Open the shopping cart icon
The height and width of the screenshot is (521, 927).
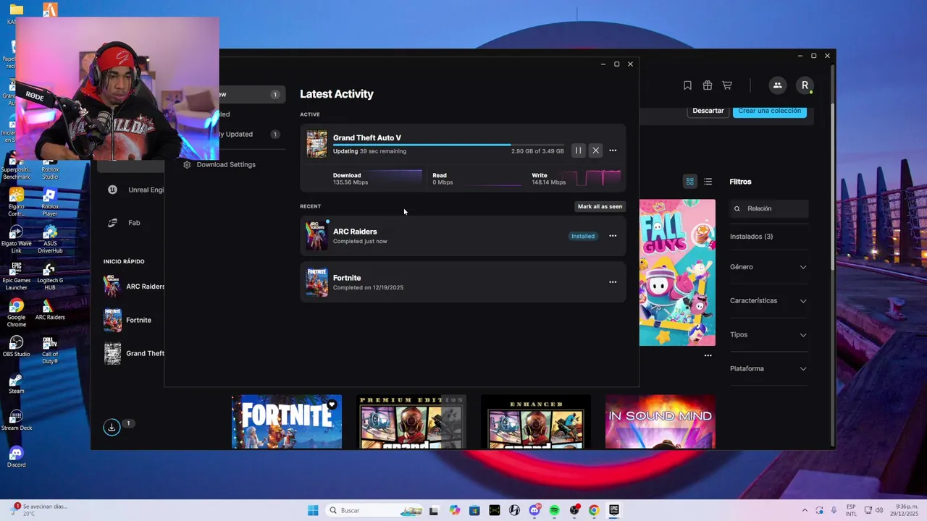727,85
